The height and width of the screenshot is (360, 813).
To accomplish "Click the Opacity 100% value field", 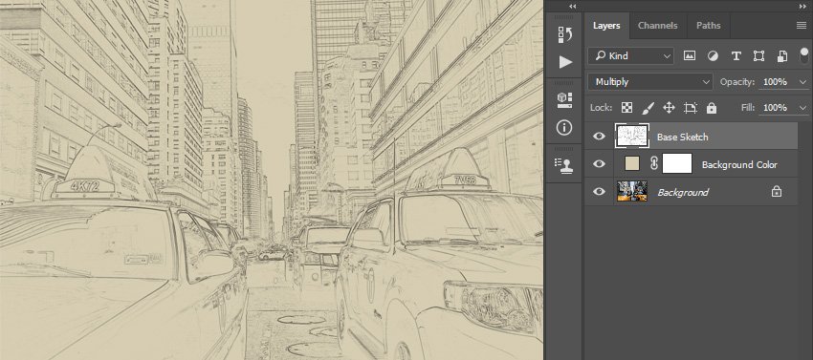I will [776, 82].
